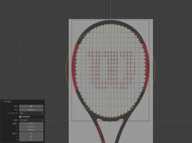192x143 pixels.
Task: Select the orange circle outline at its top edge
Action: coord(110,26)
